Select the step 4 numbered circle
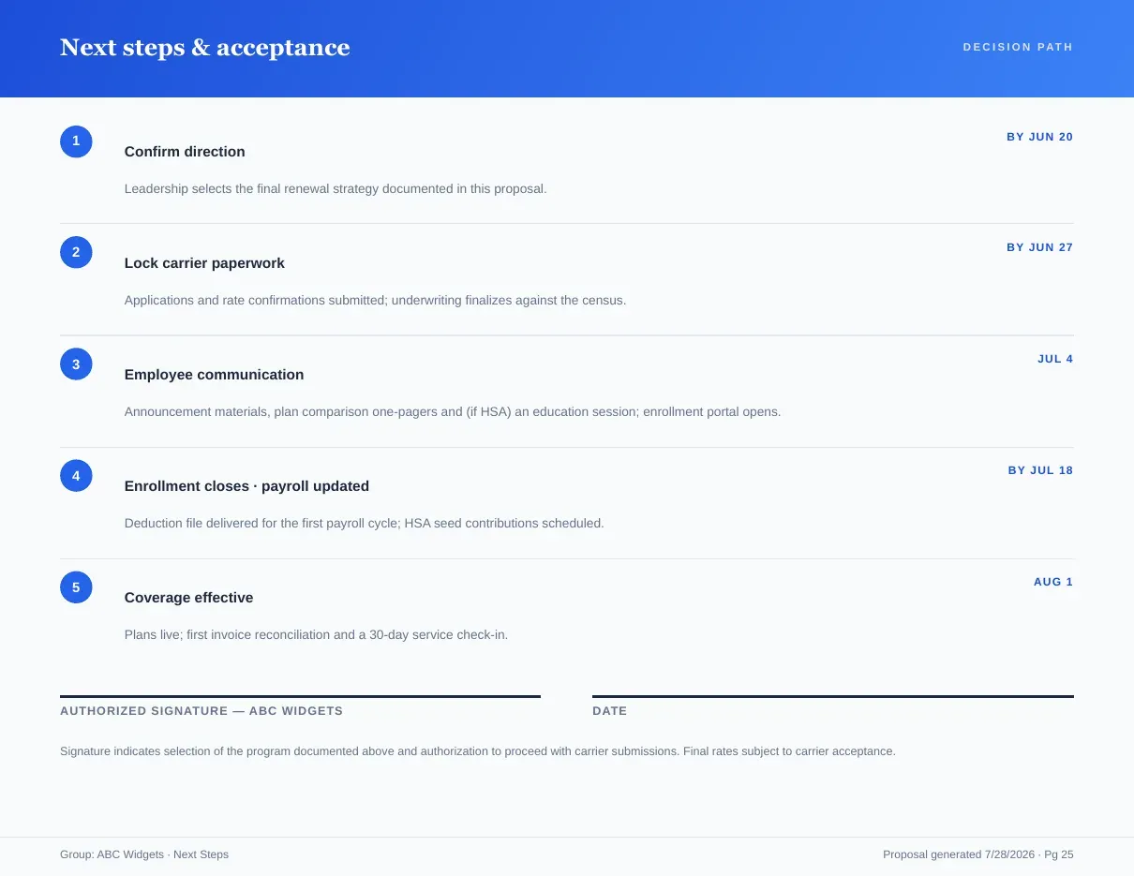This screenshot has height=876, width=1134. 76,476
